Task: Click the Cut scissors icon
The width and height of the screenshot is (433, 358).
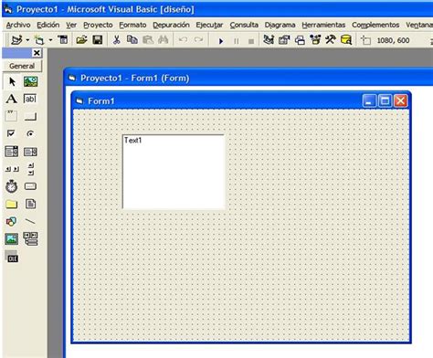Action: click(116, 40)
